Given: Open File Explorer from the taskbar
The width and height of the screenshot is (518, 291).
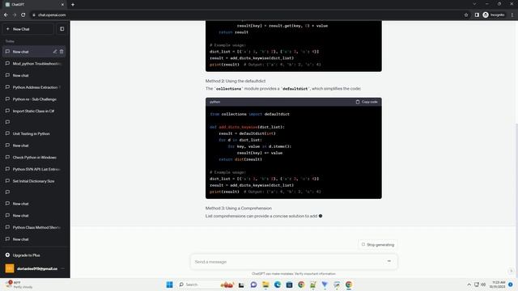Looking at the screenshot, I should coord(265,285).
